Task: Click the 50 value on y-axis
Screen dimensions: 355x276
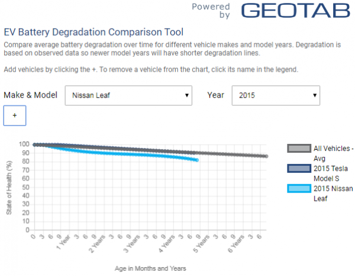Action: [x=26, y=187]
